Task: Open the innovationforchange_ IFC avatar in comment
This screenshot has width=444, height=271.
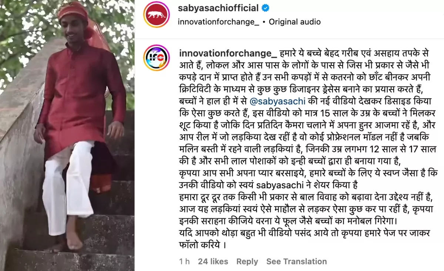Action: (x=157, y=58)
